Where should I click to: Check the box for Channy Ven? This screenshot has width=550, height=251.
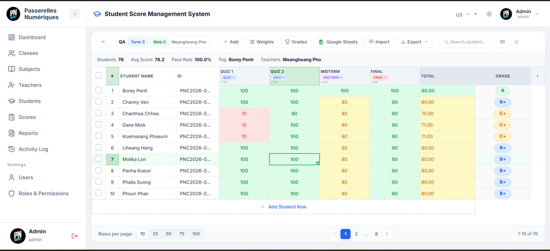[x=99, y=102]
